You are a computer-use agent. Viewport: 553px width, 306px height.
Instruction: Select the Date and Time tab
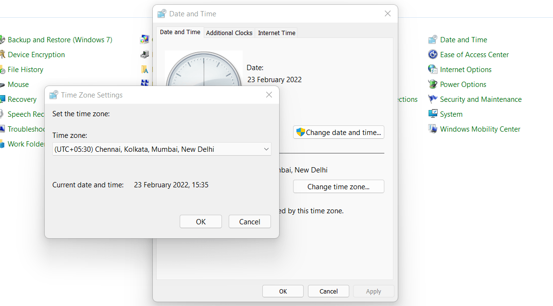pos(180,32)
